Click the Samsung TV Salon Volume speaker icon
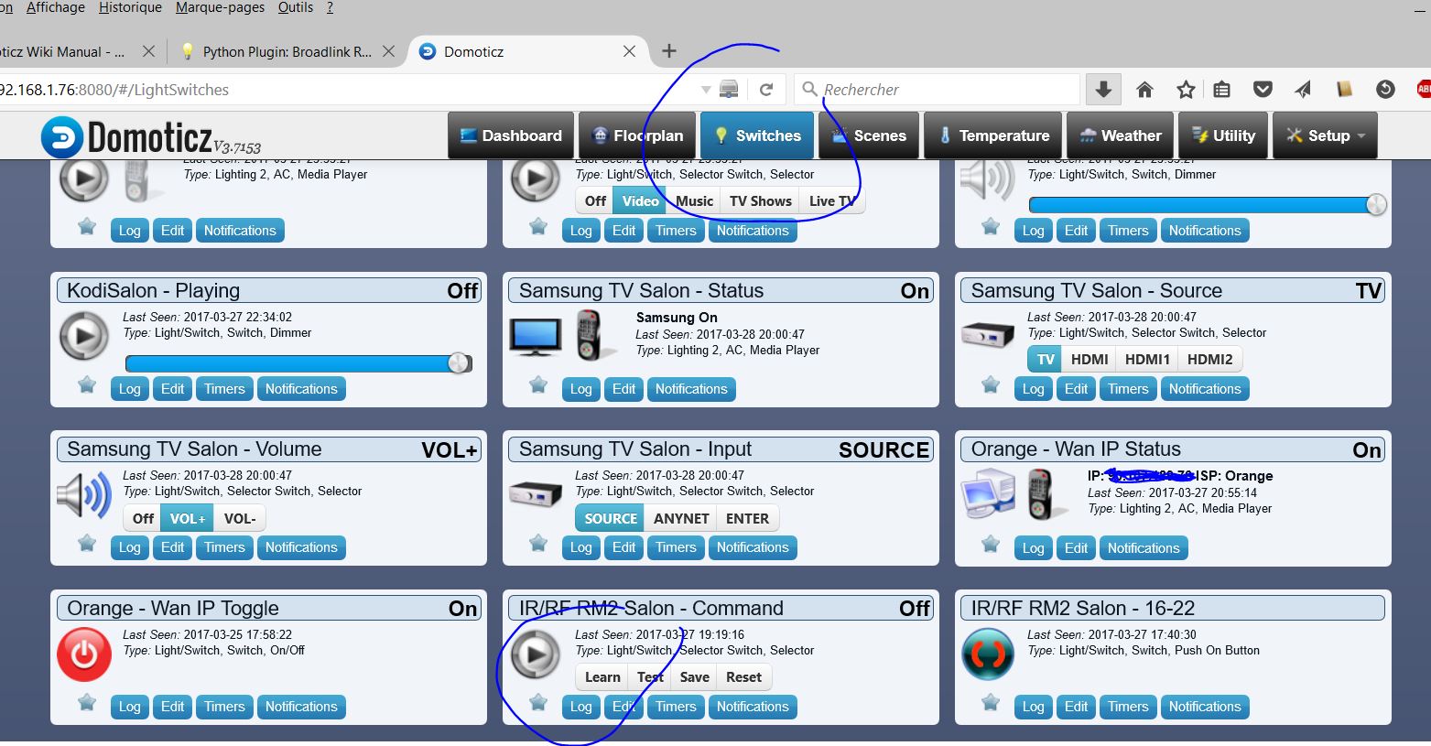The width and height of the screenshot is (1431, 746). click(83, 495)
